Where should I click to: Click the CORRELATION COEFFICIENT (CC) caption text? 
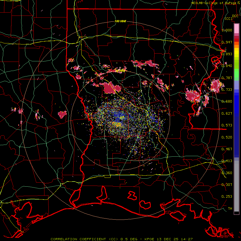(x=84, y=239)
